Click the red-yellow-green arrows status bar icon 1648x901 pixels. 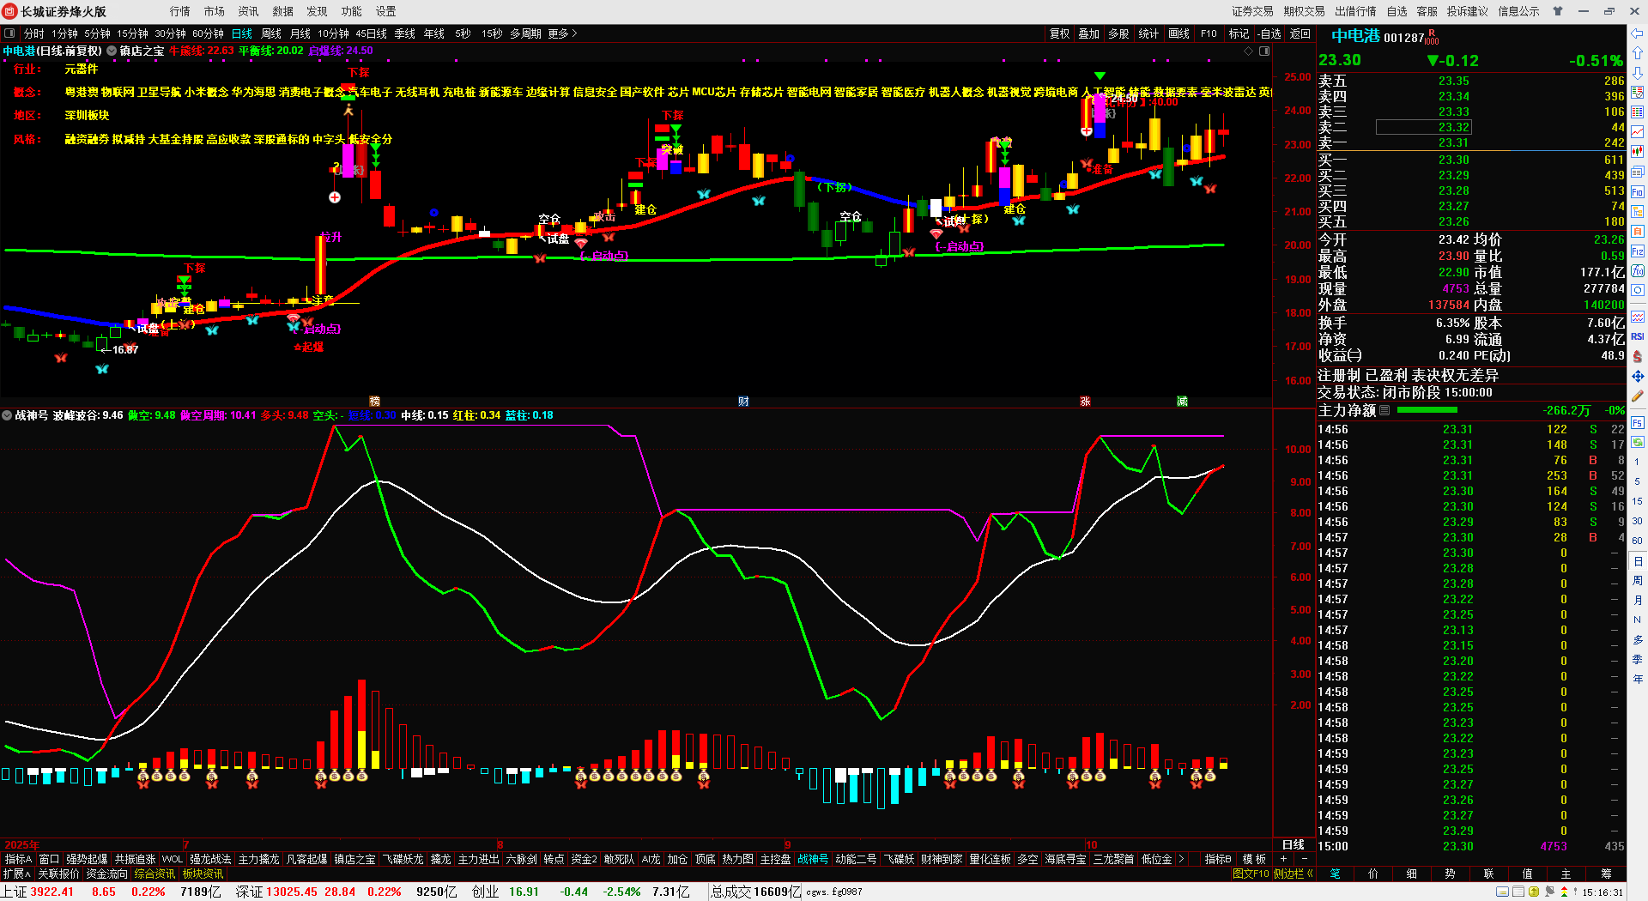(1564, 892)
